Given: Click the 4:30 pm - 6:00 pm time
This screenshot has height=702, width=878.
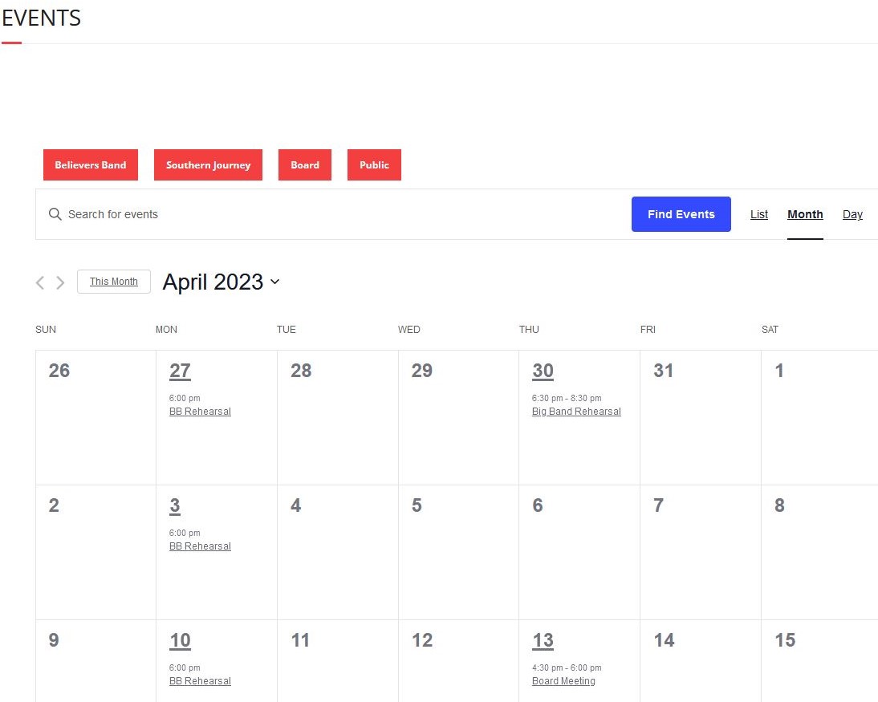Looking at the screenshot, I should coord(567,668).
